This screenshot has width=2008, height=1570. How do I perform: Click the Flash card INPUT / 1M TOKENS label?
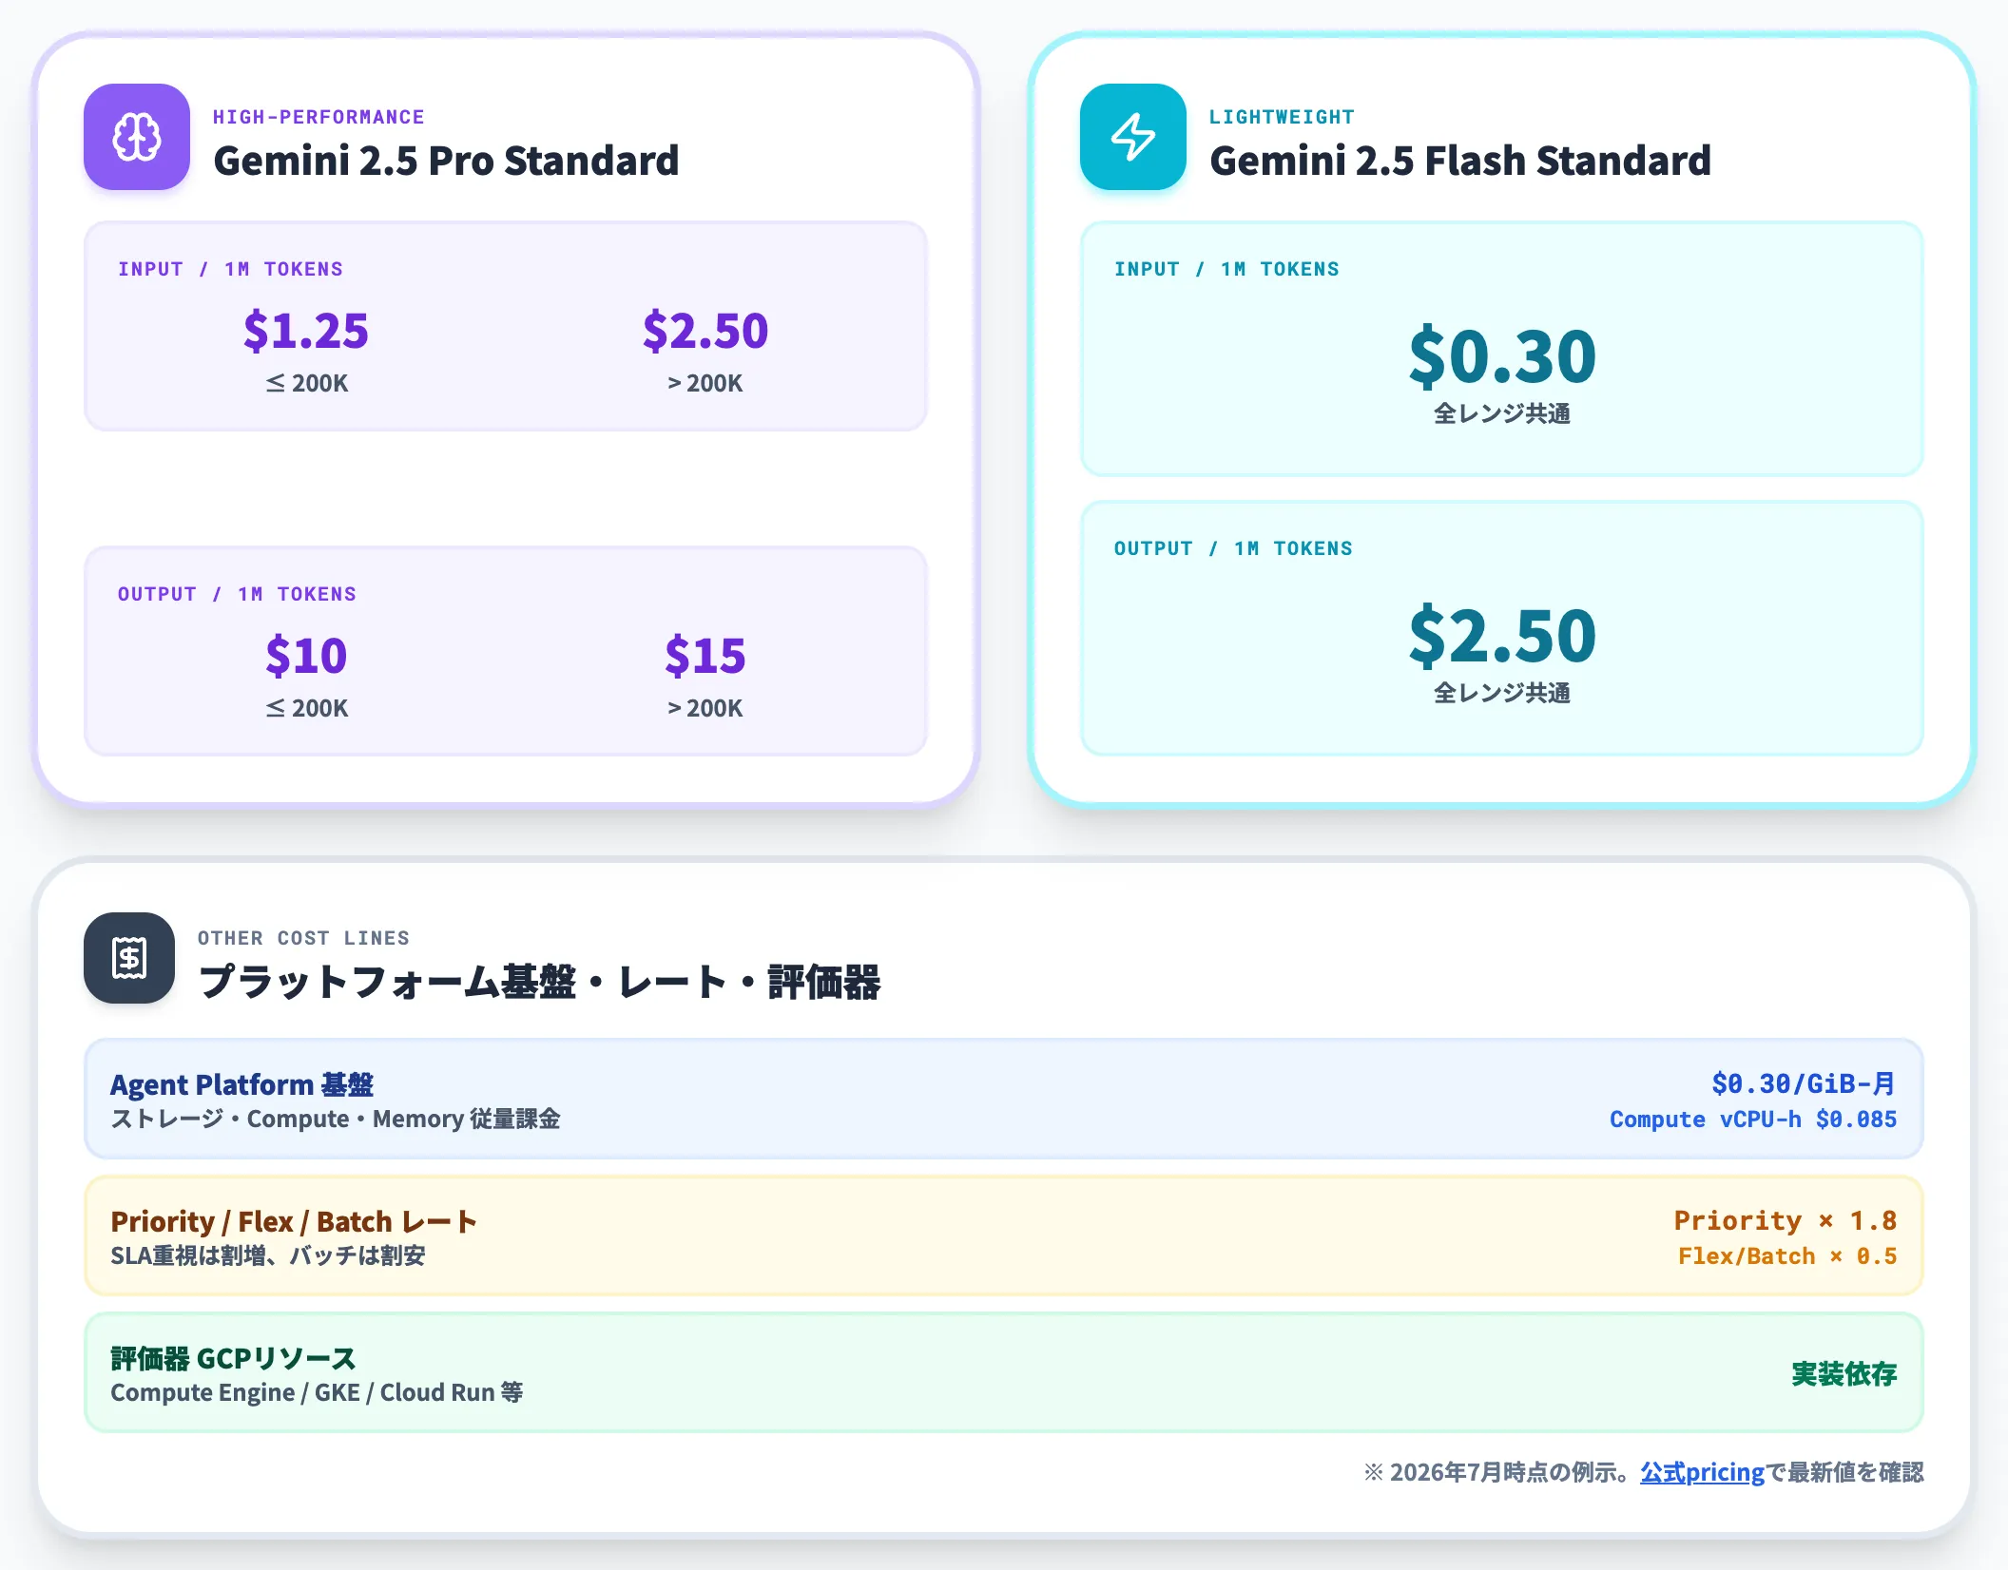[x=1226, y=269]
